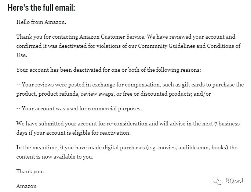Click the "Your reviews were posted" reason

click(52, 85)
